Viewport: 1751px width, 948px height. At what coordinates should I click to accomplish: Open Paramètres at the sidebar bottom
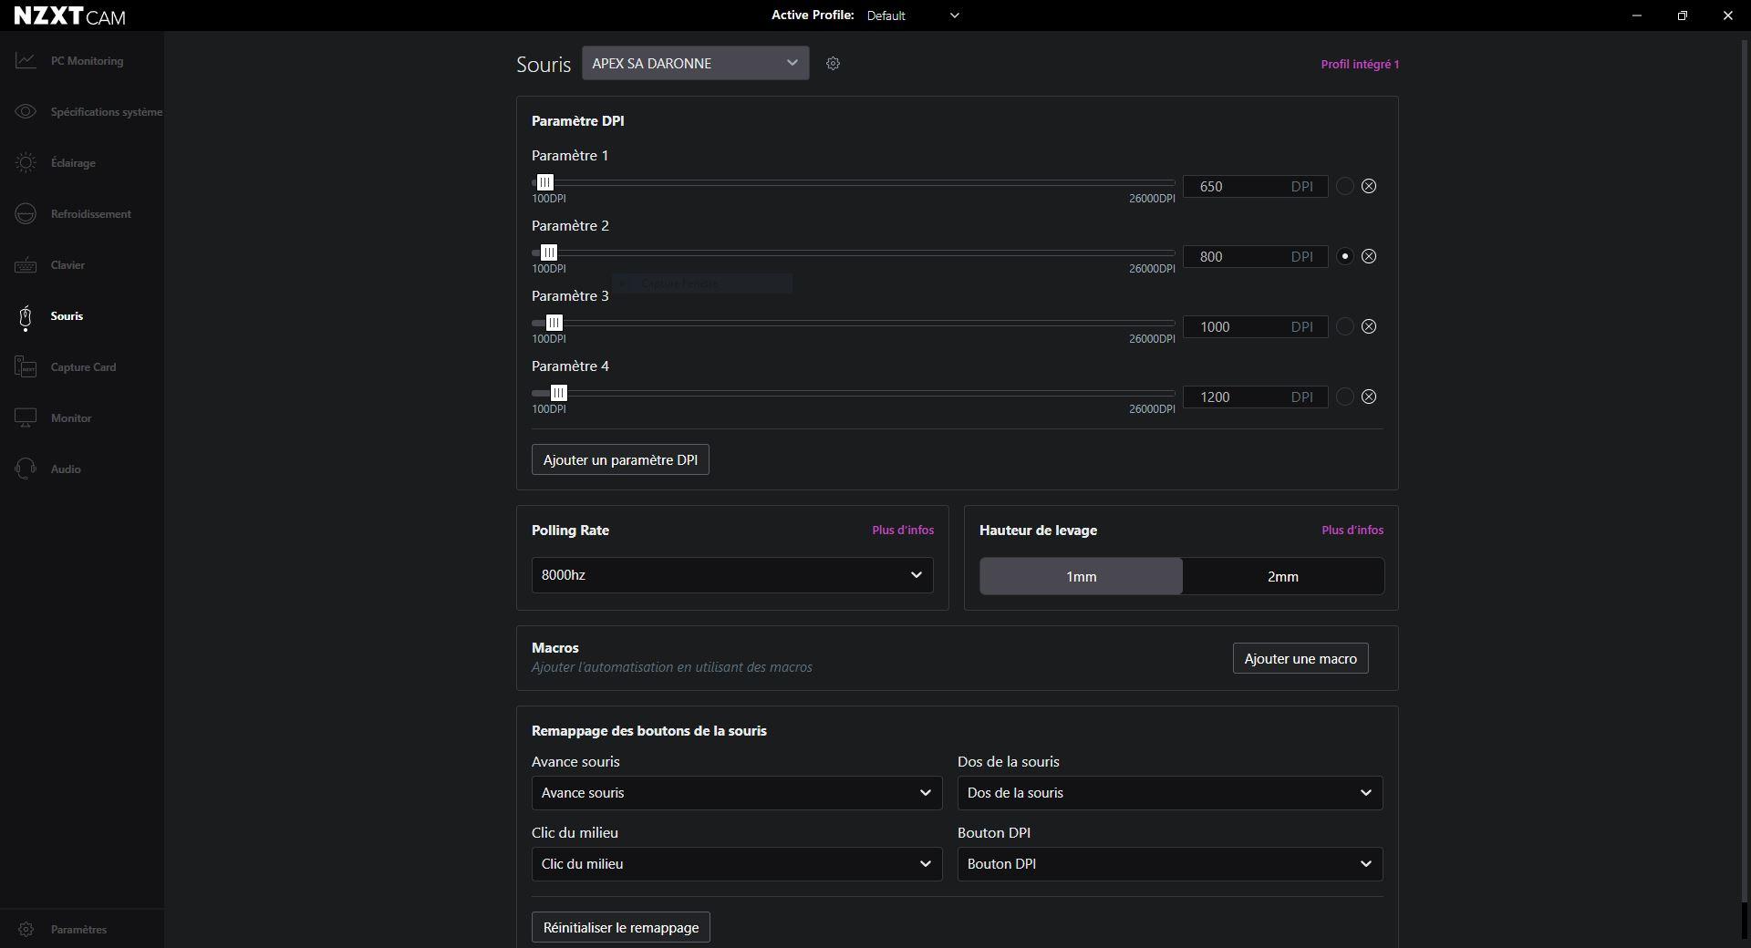coord(78,930)
